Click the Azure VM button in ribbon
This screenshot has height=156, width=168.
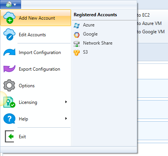149,23
